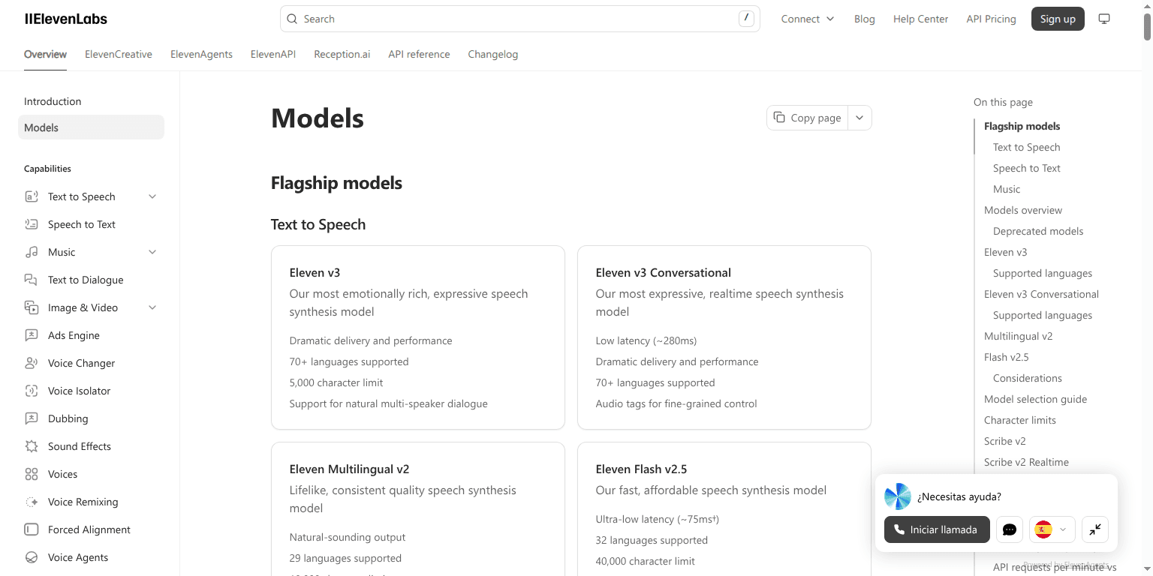Open the Copy page options chevron
Viewport: 1153px width, 576px height.
[x=859, y=118]
